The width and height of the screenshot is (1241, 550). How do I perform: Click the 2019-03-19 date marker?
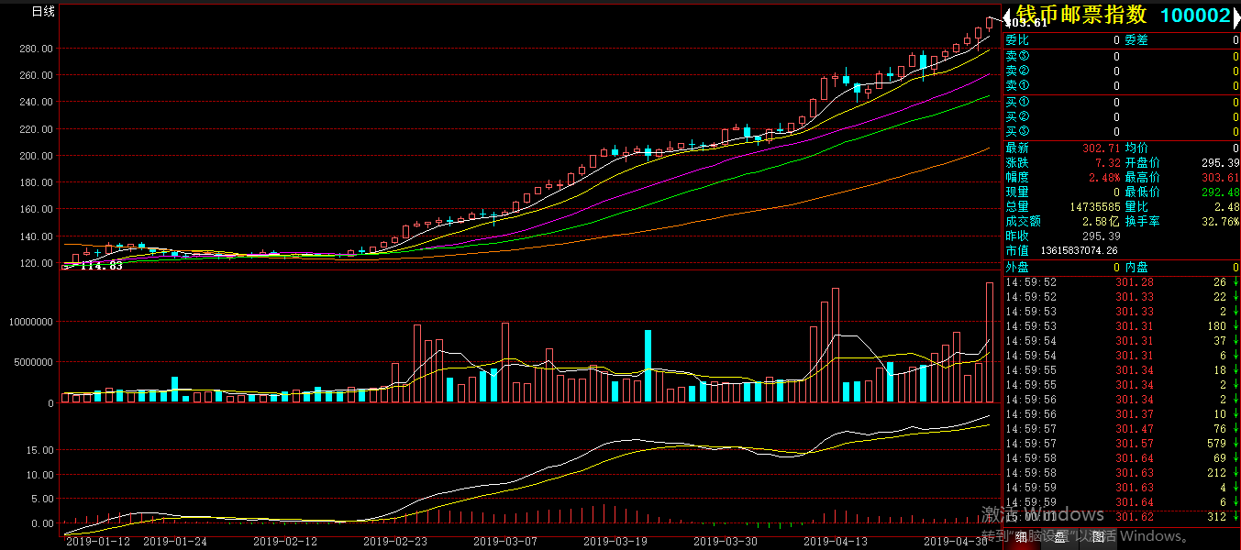coord(615,542)
